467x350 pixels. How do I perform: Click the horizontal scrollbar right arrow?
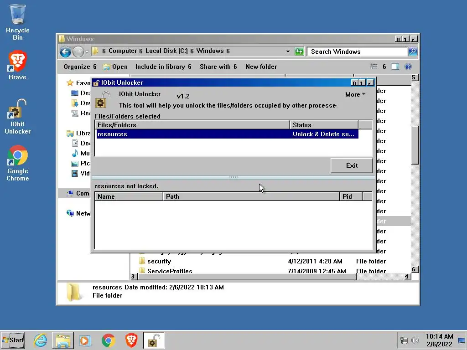point(407,277)
